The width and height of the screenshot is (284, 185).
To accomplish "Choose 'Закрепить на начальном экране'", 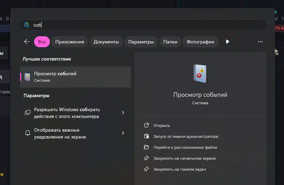I will 185,158.
